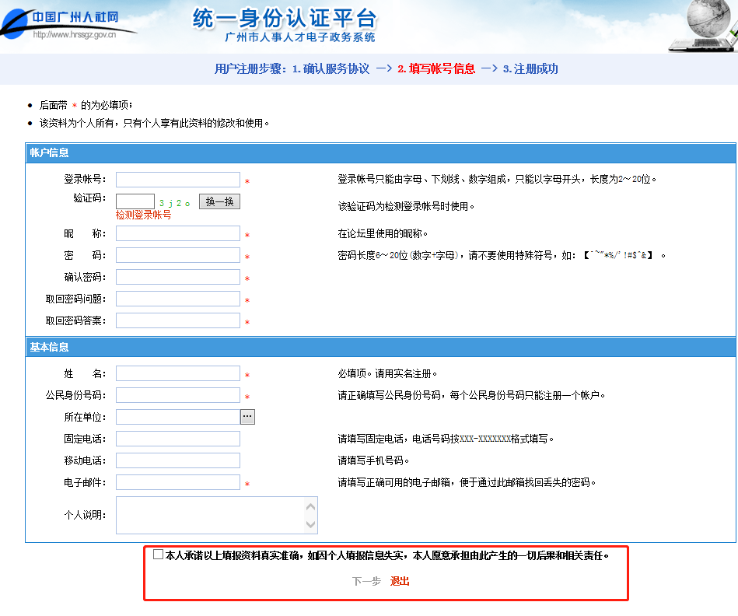The height and width of the screenshot is (616, 738).
Task: Click the globe and laptop banner image
Action: pos(702,26)
